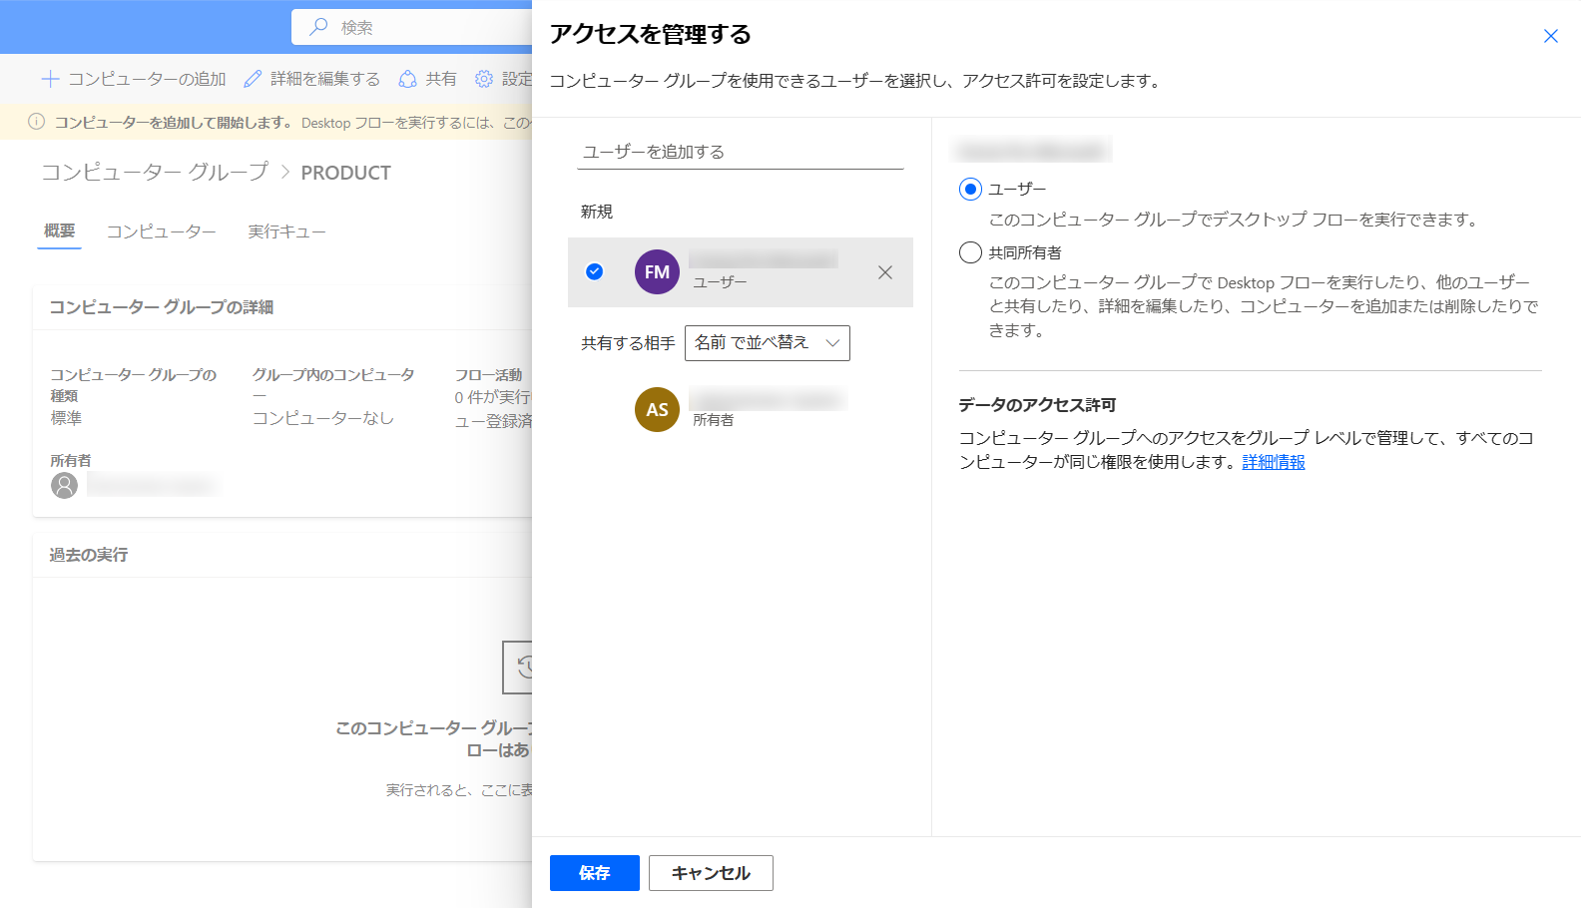Click the 所有者 role text under AS
Screen dimensions: 1581x908
pyautogui.click(x=714, y=420)
